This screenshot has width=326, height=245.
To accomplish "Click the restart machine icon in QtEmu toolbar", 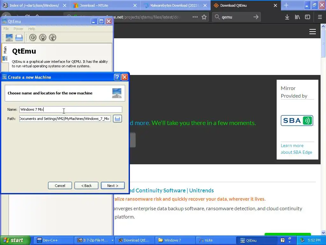I will pyautogui.click(x=53, y=37).
